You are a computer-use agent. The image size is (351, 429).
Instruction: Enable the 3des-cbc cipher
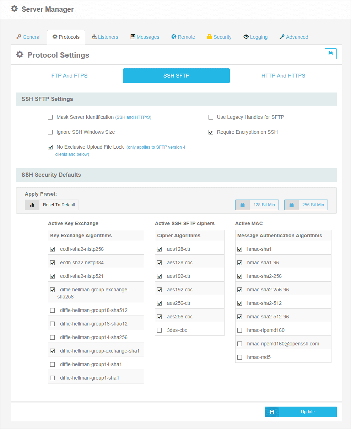pos(160,330)
